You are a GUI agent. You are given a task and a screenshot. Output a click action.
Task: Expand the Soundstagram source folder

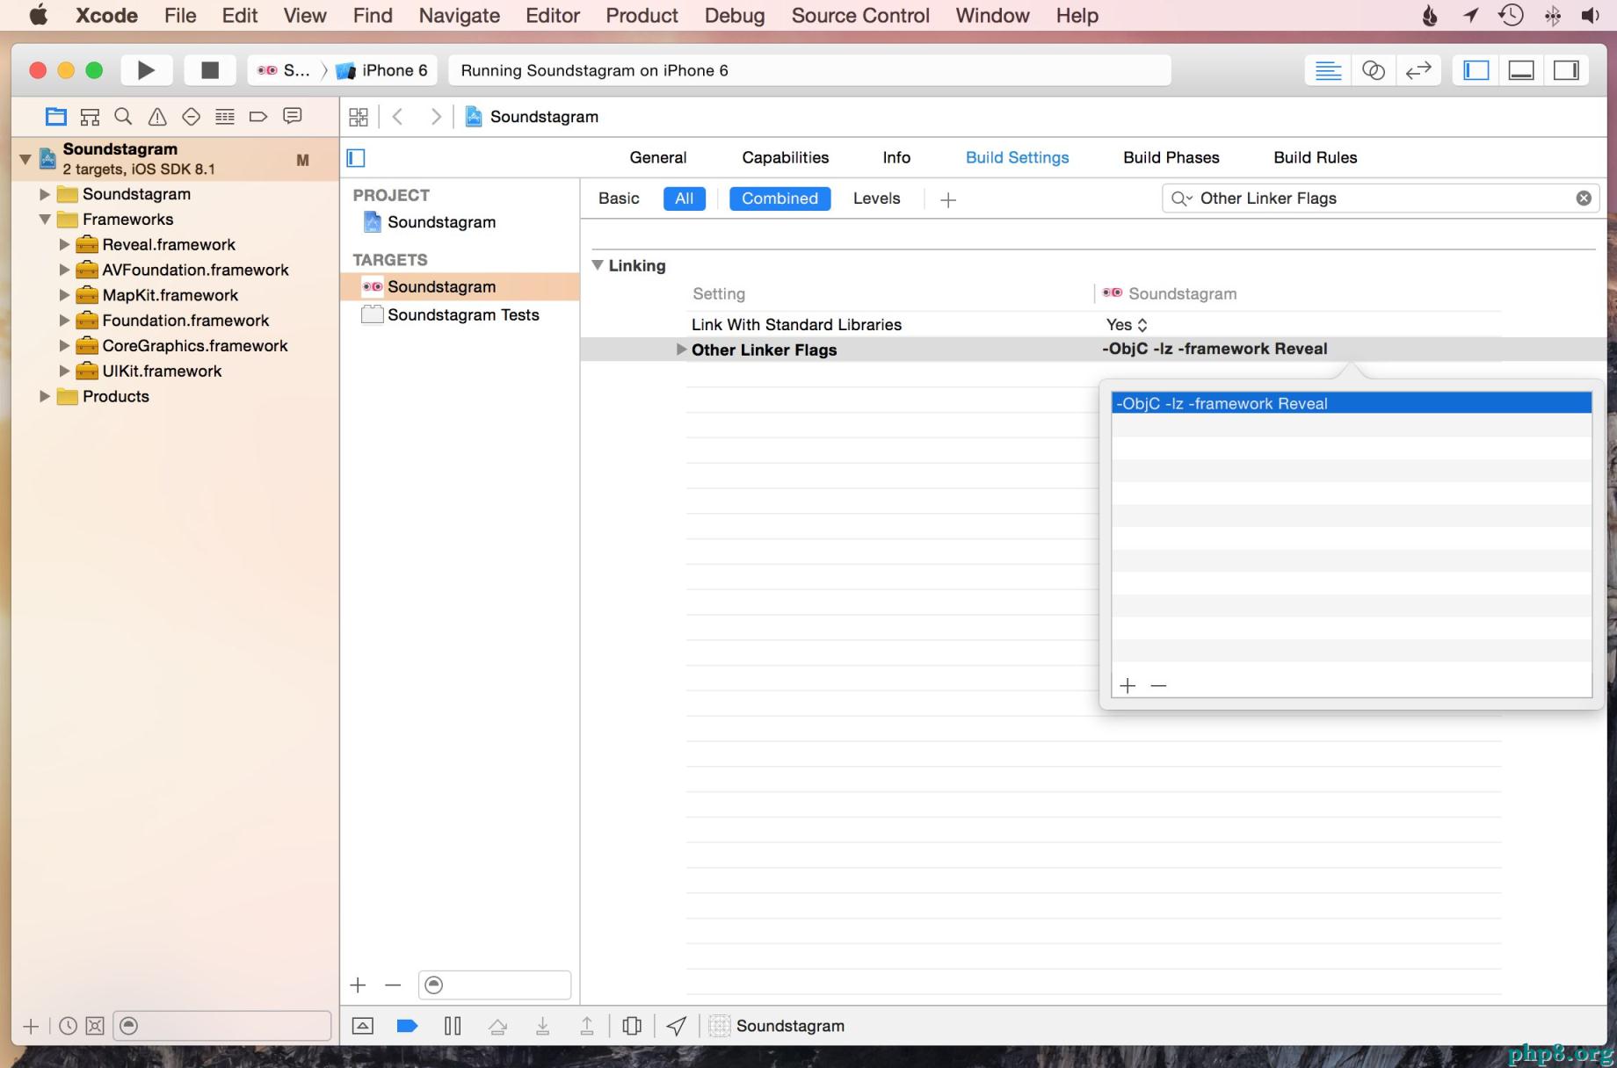tap(45, 194)
